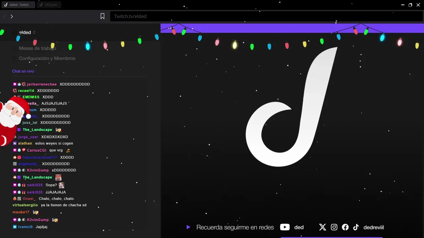The height and width of the screenshot is (238, 424).
Task: Switch to the elded - Twitch tab
Action: tap(18, 5)
